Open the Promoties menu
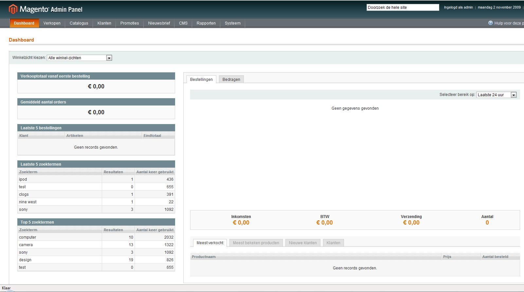The image size is (524, 292). (x=130, y=23)
